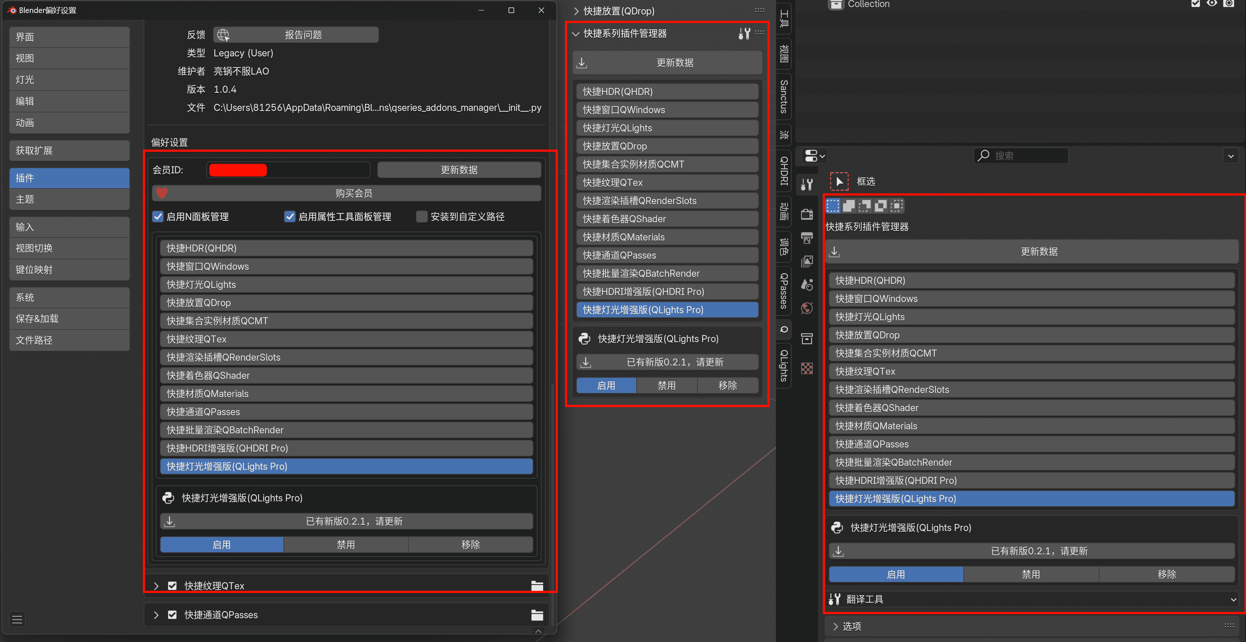Screen dimensions: 1246x642
Task: Open the QHDRI tab in the N-panel
Action: tap(783, 170)
